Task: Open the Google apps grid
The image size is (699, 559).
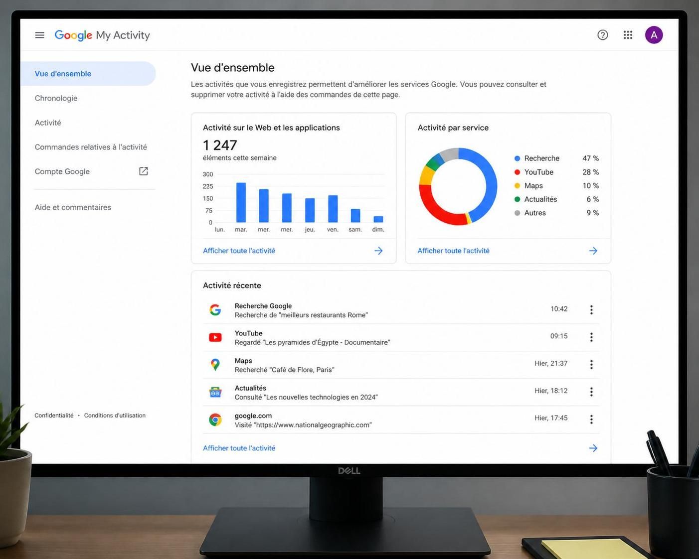Action: pyautogui.click(x=628, y=35)
